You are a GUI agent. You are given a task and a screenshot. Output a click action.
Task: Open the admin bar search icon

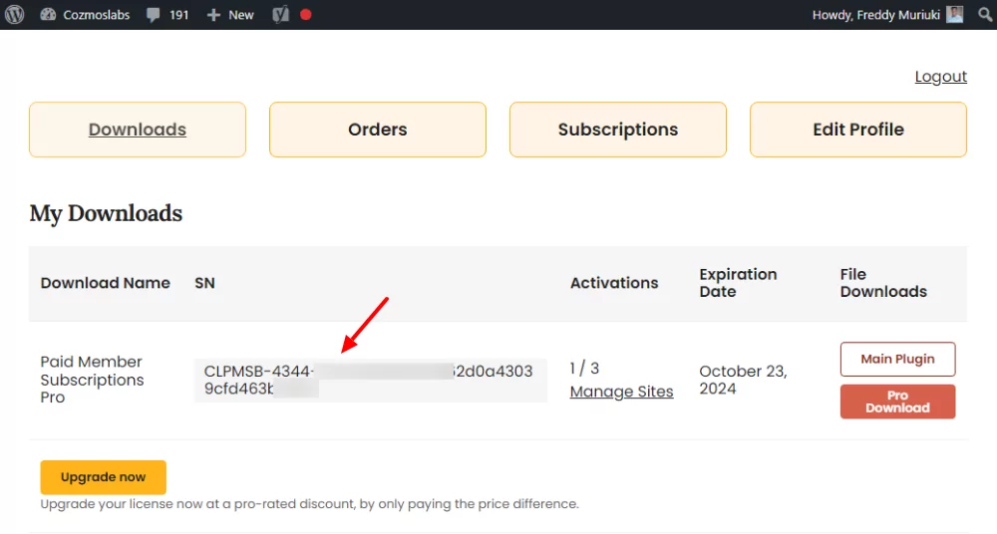click(985, 15)
